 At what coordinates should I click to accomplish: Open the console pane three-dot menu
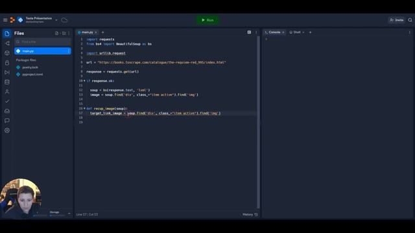[x=409, y=32]
